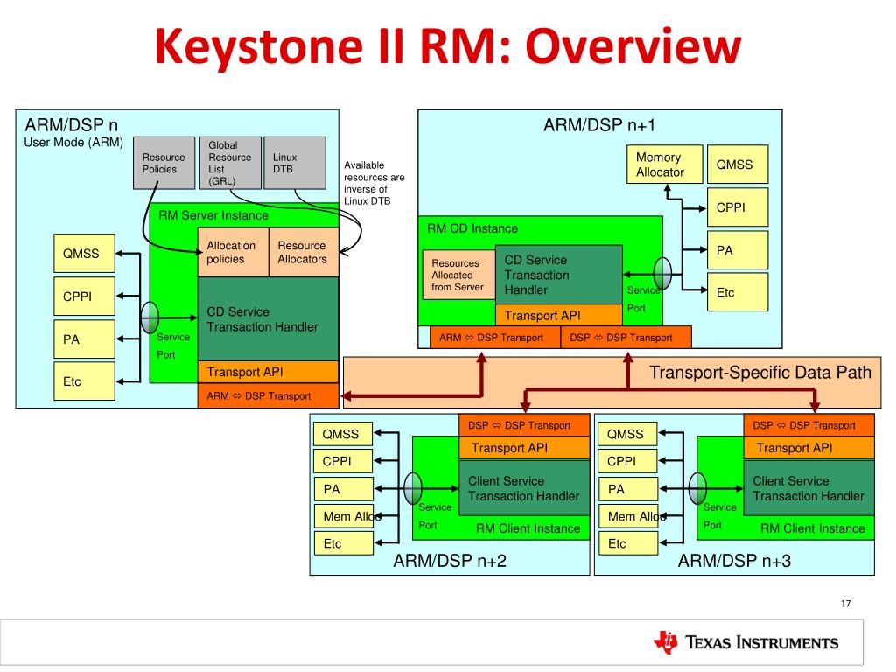Select the QMSS box in ARM/DSP n
This screenshot has width=896, height=672.
85,253
